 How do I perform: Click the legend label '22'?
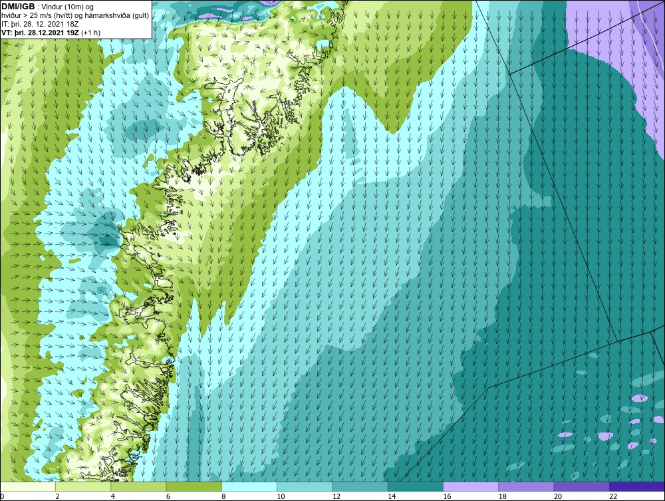(x=613, y=497)
